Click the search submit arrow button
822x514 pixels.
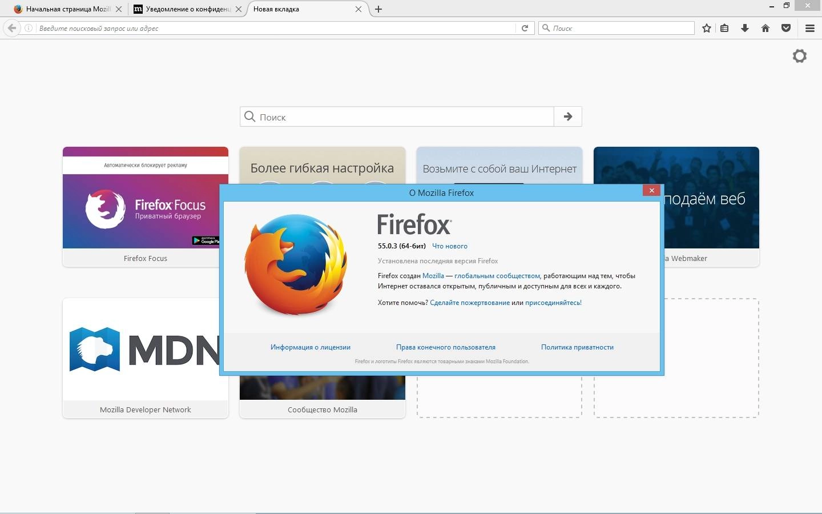(568, 117)
